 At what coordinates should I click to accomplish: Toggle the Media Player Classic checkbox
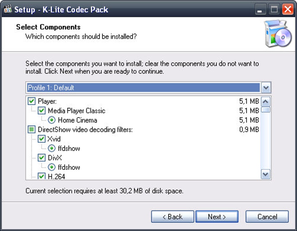[42, 111]
